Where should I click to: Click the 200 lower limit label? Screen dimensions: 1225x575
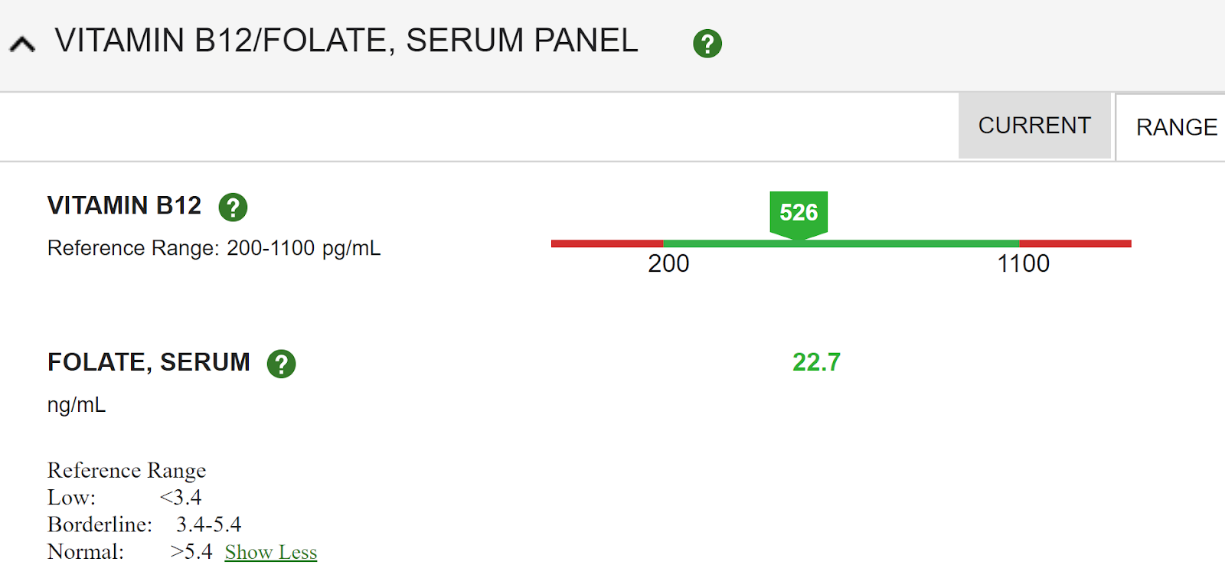(668, 263)
